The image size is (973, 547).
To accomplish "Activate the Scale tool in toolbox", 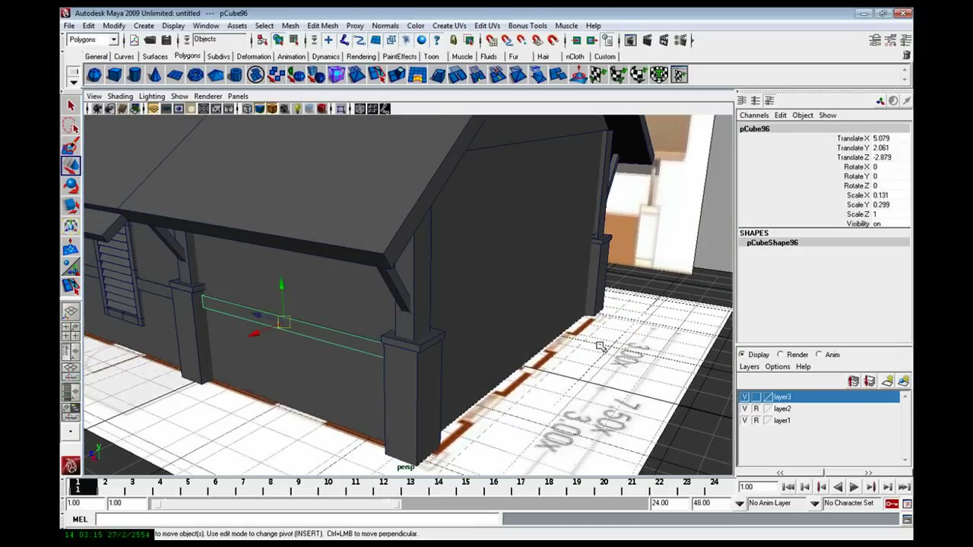I will click(x=71, y=206).
